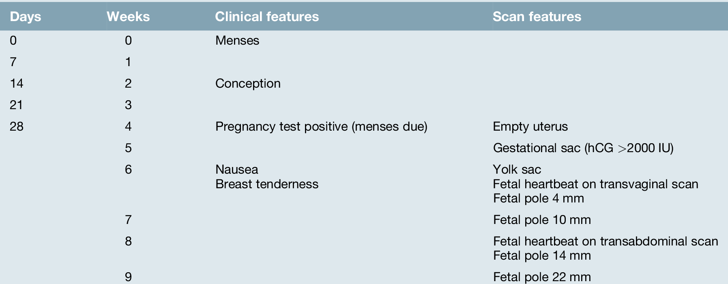Click the Conception entry
Image resolution: width=728 pixels, height=284 pixels.
[248, 84]
